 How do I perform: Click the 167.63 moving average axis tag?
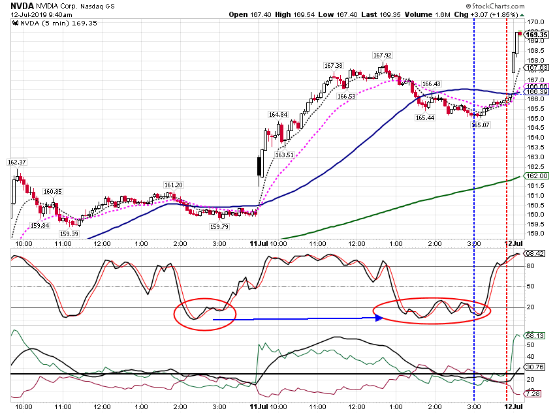click(x=536, y=68)
